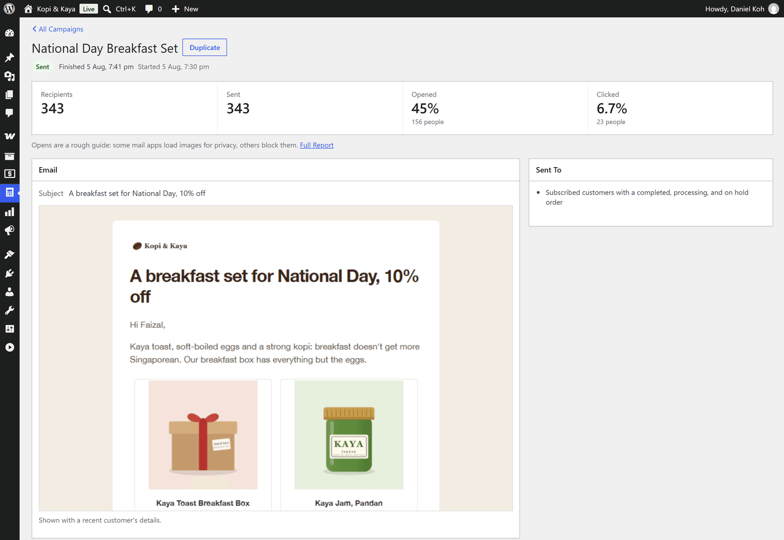Go back to All Campaigns
This screenshot has height=540, width=784.
tap(58, 29)
